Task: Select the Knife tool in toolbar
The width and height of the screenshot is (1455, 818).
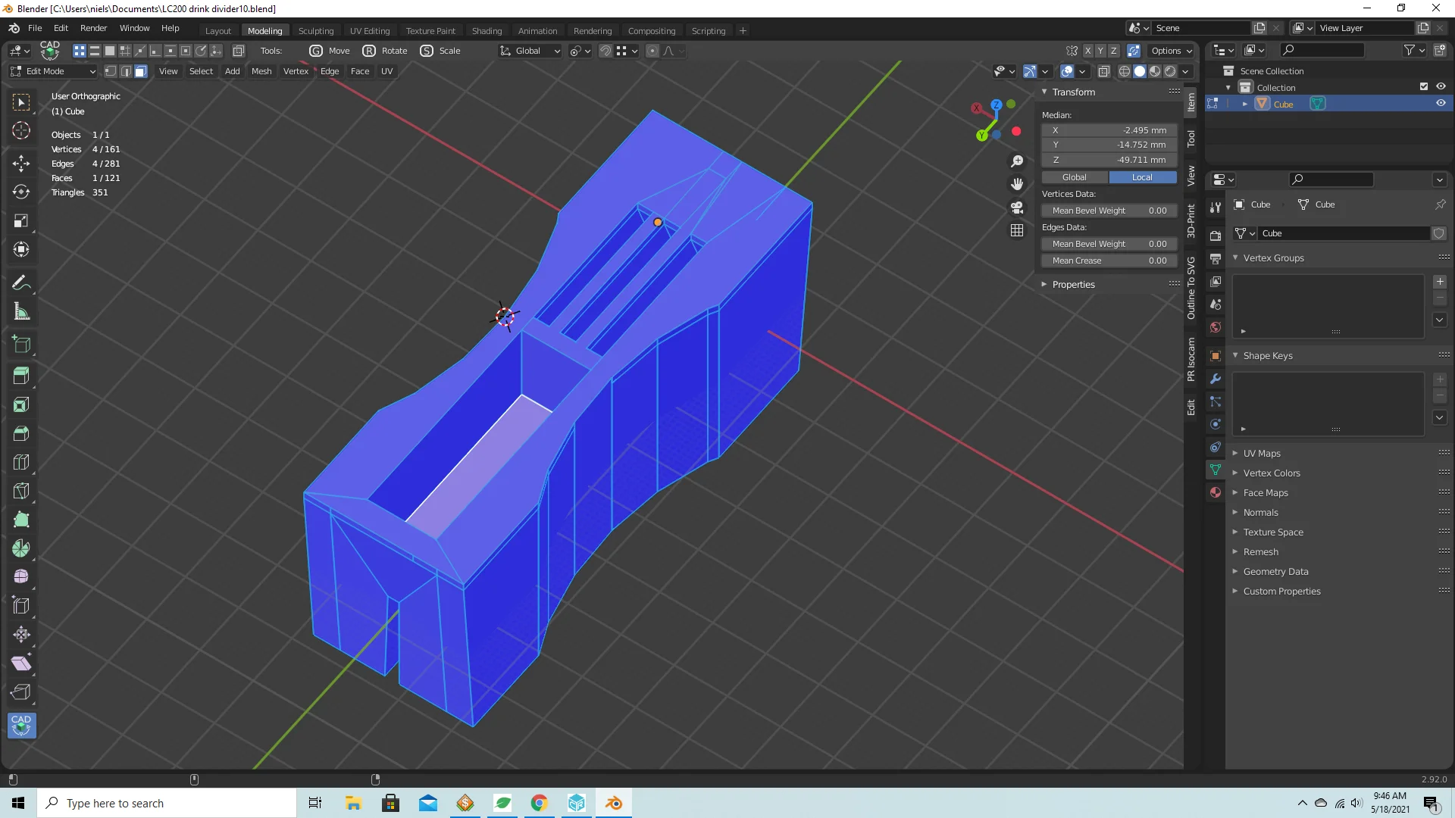Action: (21, 491)
